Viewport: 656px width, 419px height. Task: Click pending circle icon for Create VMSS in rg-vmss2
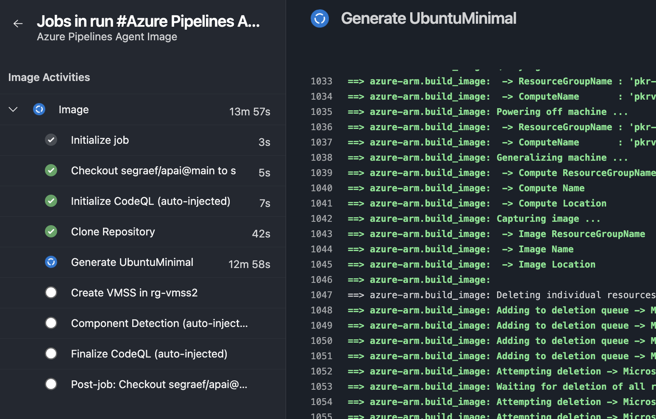point(51,293)
